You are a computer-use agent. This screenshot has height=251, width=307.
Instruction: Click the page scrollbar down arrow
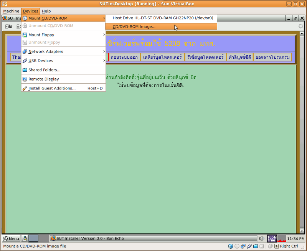[x=302, y=231]
